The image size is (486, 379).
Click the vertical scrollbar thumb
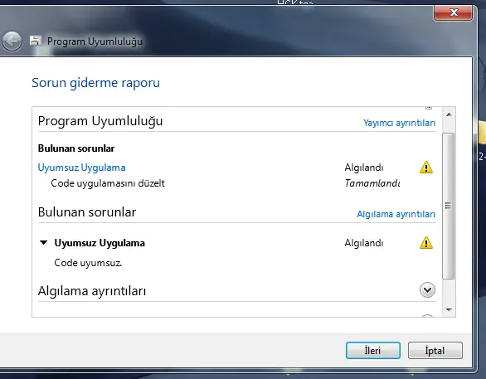[449, 206]
